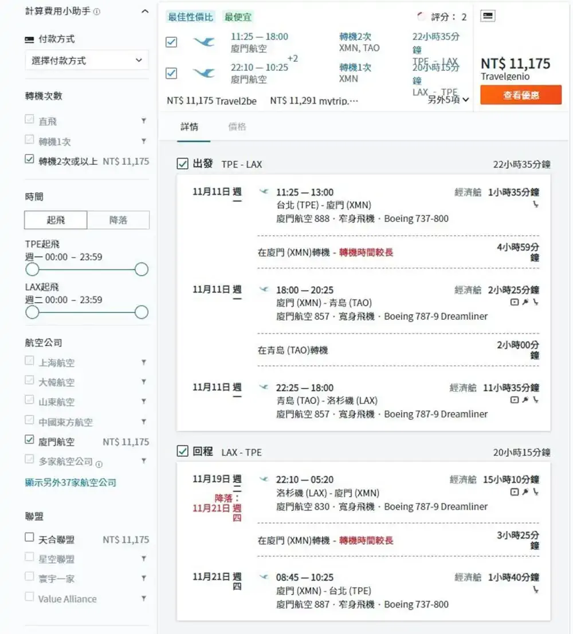Image resolution: width=573 pixels, height=634 pixels.
Task: Uncheck outbound 11:25 — 18:00 flight checkbox
Action: coord(171,42)
